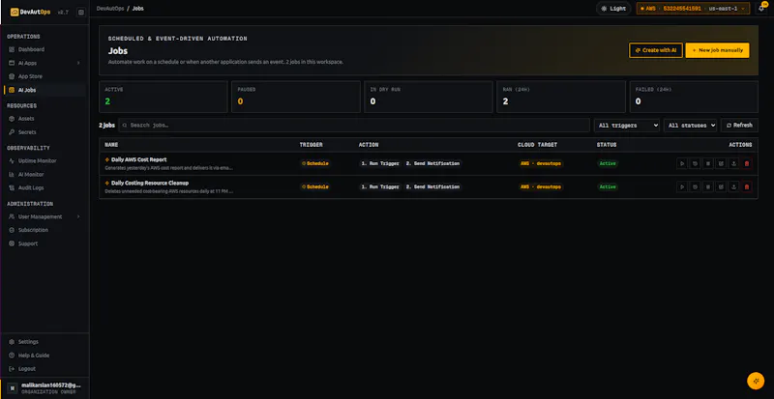Open User Management in the sidebar
Viewport: 774px width, 399px height.
pos(45,216)
